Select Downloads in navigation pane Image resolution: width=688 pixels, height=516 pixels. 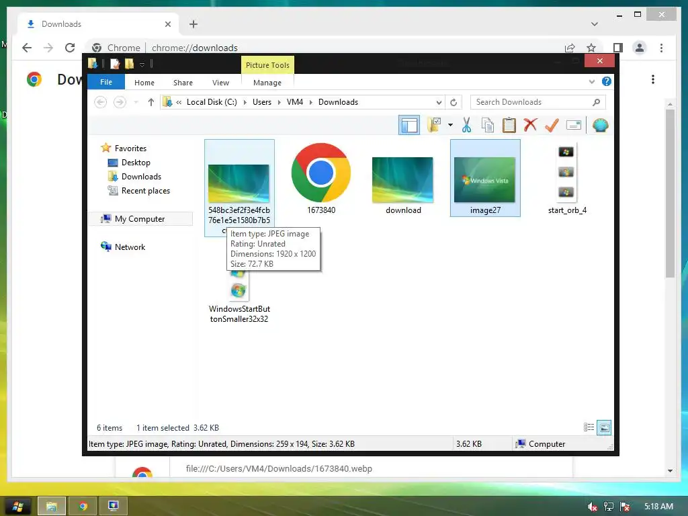[x=141, y=177]
